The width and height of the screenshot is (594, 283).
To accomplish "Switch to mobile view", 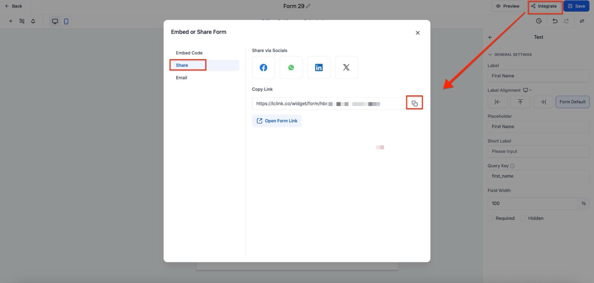I will [x=66, y=21].
